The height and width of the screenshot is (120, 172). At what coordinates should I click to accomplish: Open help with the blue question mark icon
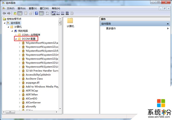click(x=36, y=13)
